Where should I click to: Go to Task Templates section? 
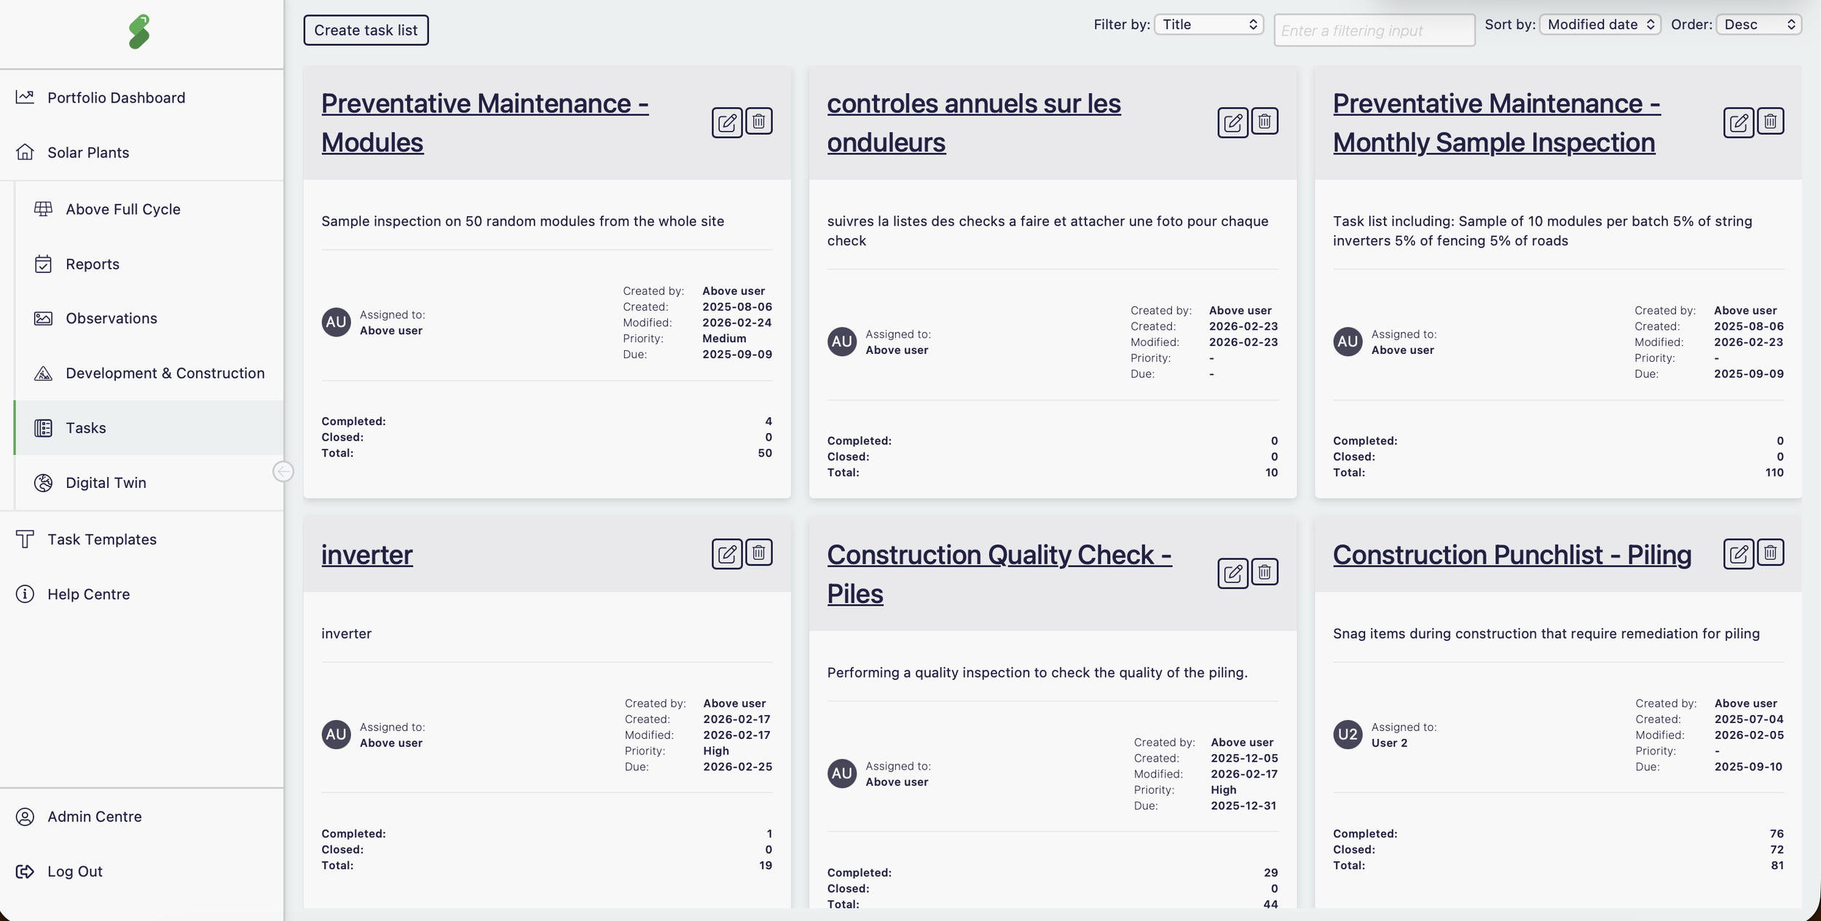pos(102,539)
